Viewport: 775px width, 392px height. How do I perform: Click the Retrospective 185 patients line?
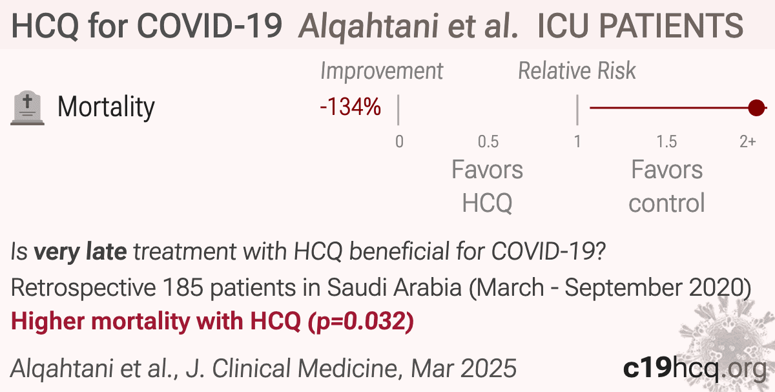tap(381, 287)
